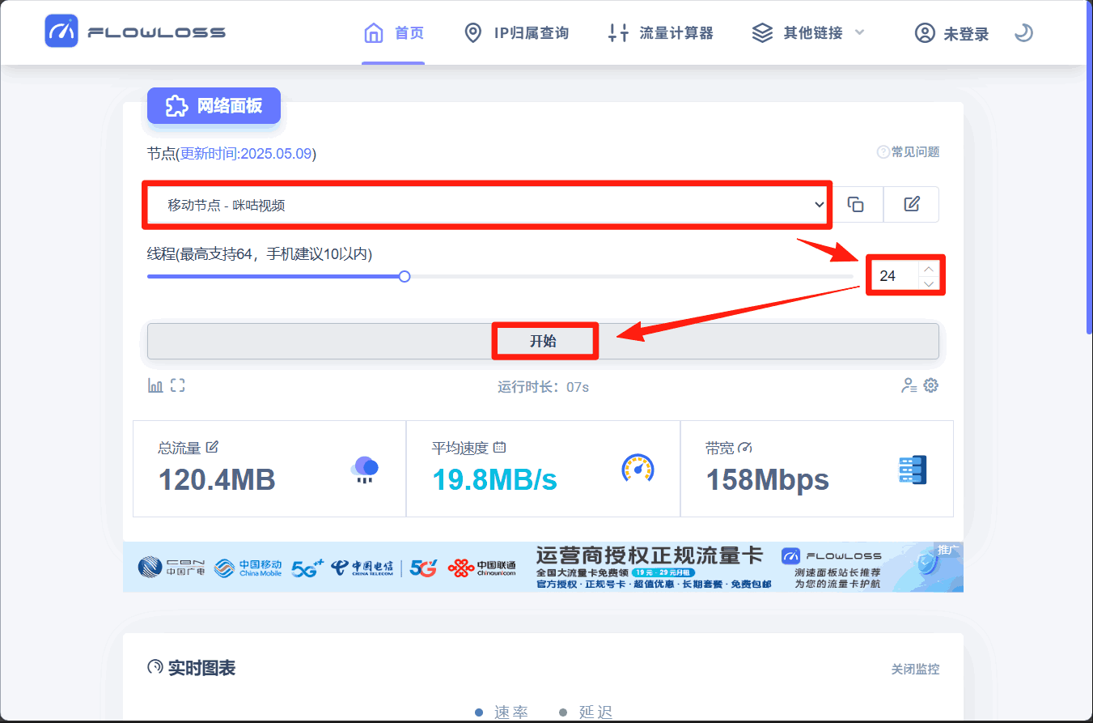The width and height of the screenshot is (1093, 723).
Task: Click the copy node icon button
Action: [855, 205]
